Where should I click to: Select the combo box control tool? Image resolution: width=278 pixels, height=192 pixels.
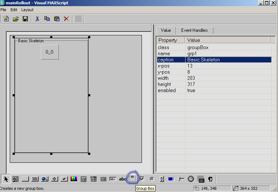(83, 179)
